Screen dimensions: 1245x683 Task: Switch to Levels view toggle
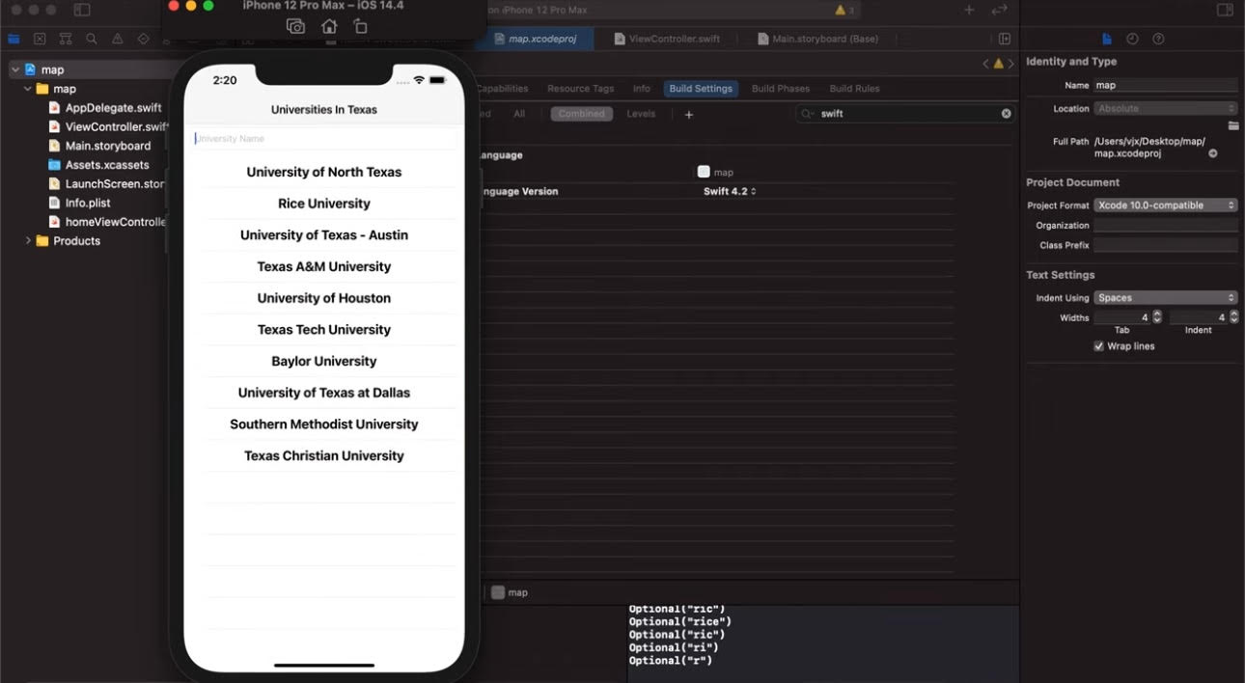point(641,114)
